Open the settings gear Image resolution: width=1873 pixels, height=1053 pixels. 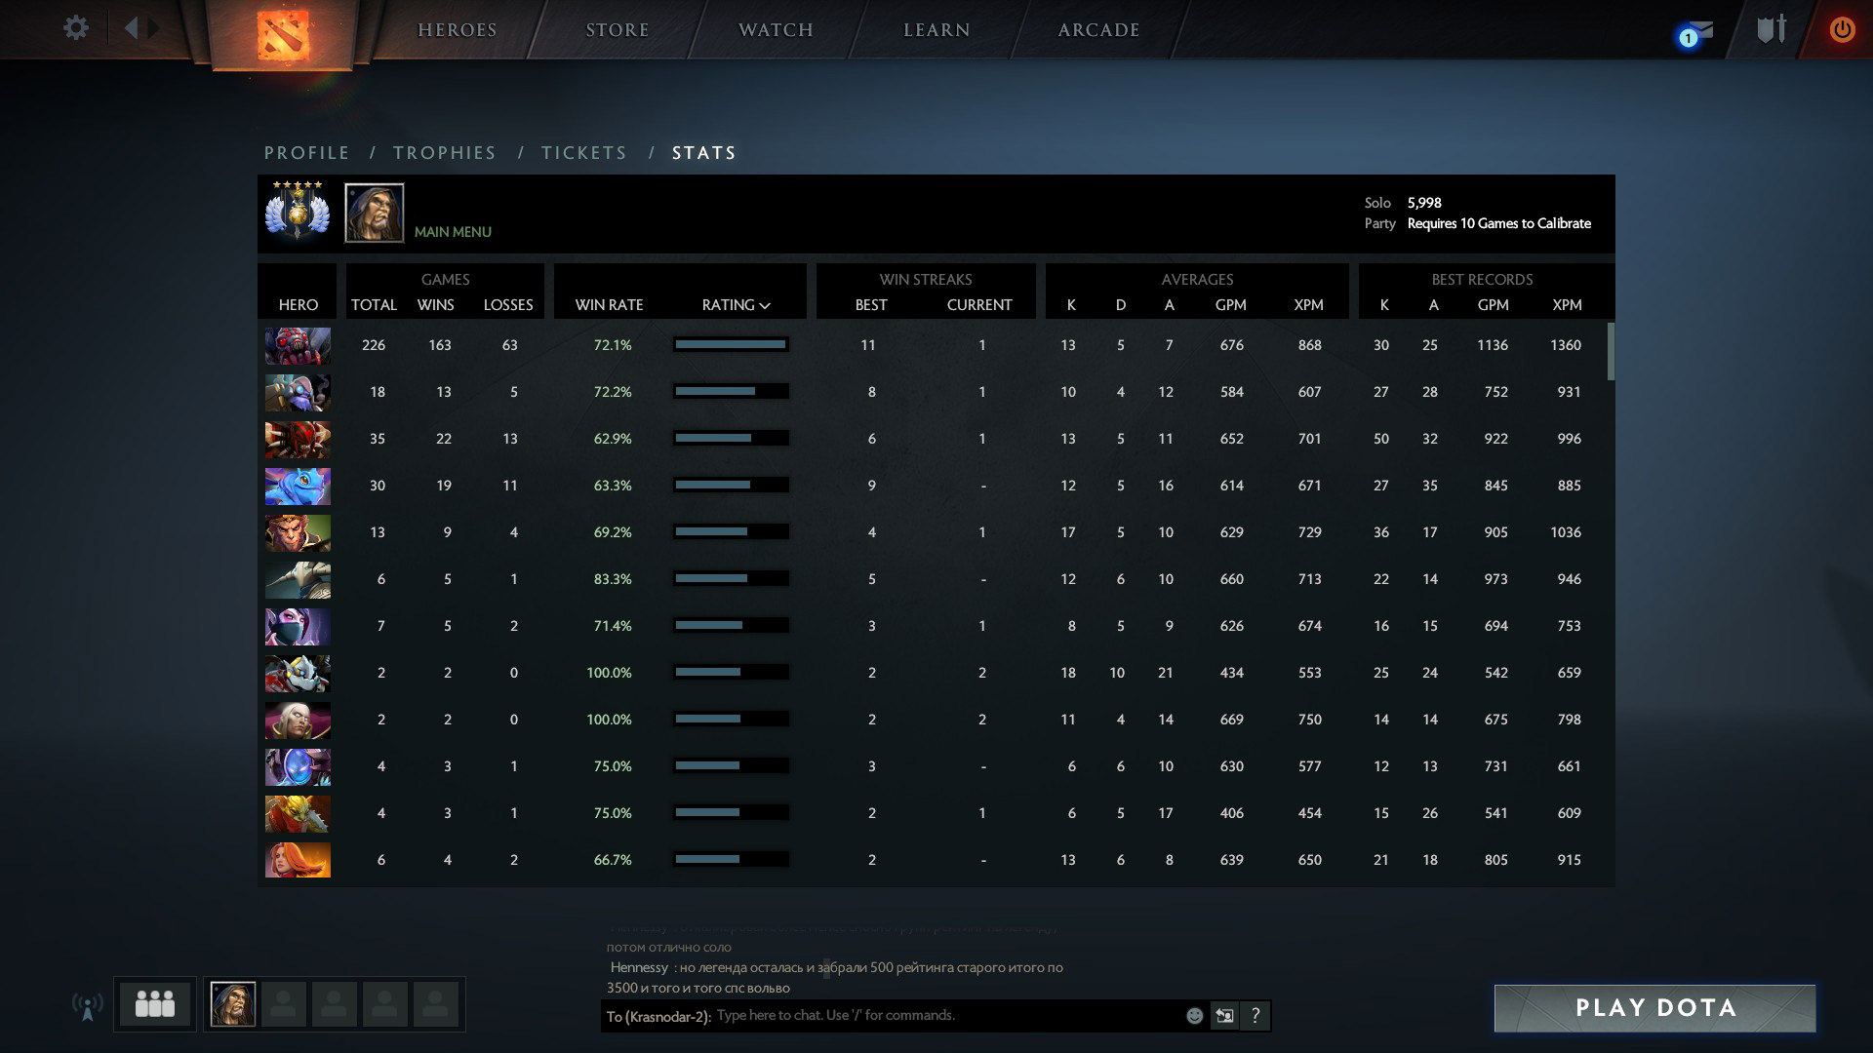point(76,27)
